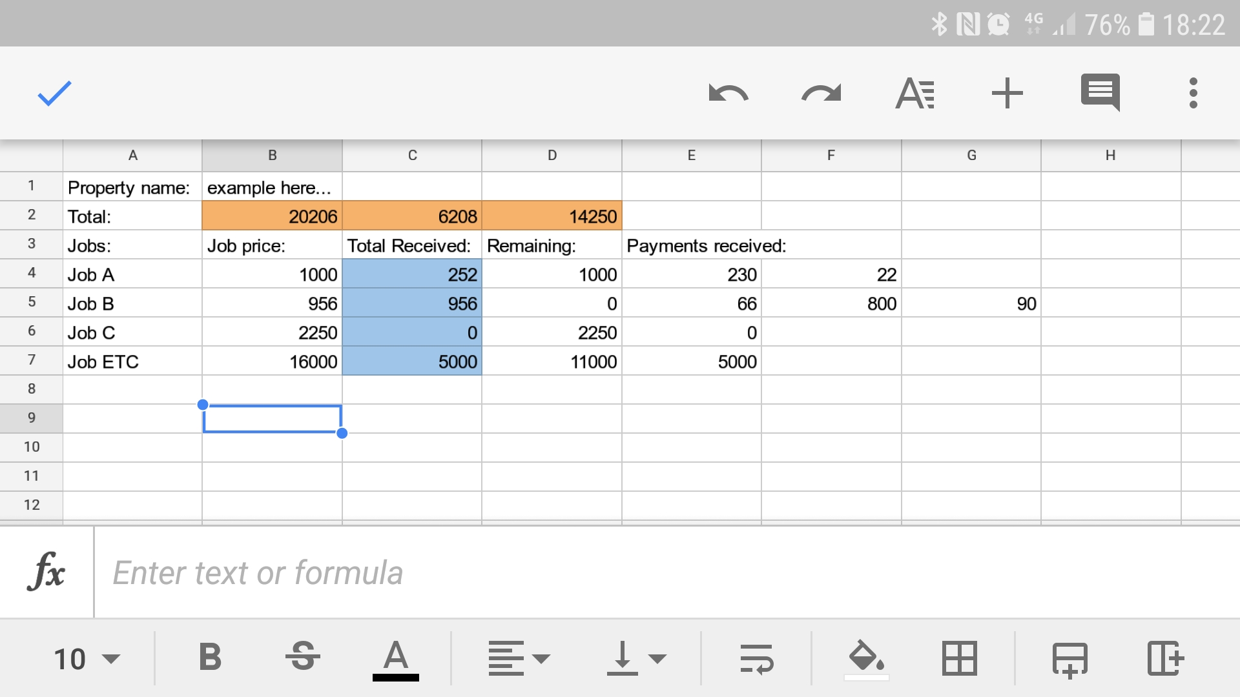Toggle text wrapping
Screen dimensions: 1240x697
coord(756,659)
